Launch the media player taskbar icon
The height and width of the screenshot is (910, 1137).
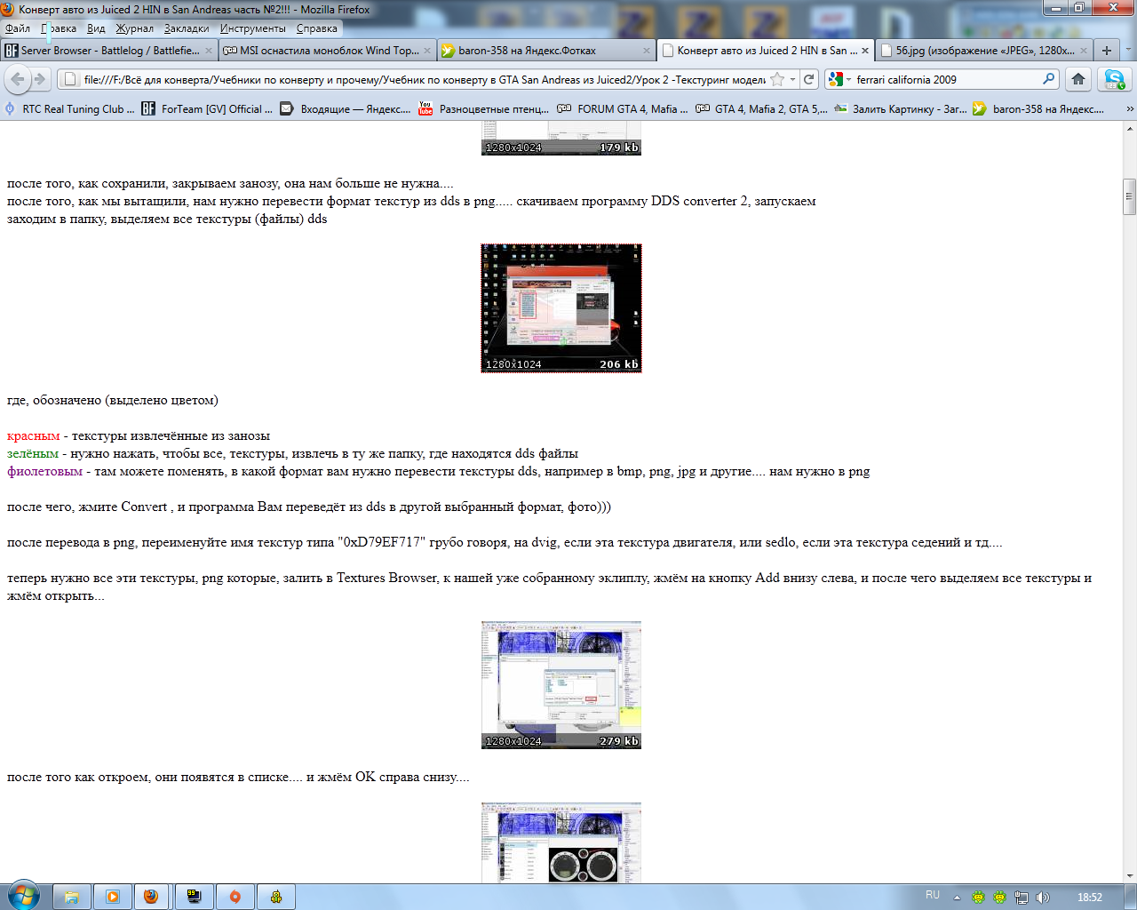[113, 897]
